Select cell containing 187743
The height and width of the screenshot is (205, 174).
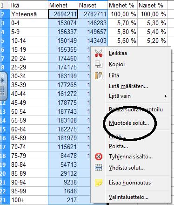point(63,111)
